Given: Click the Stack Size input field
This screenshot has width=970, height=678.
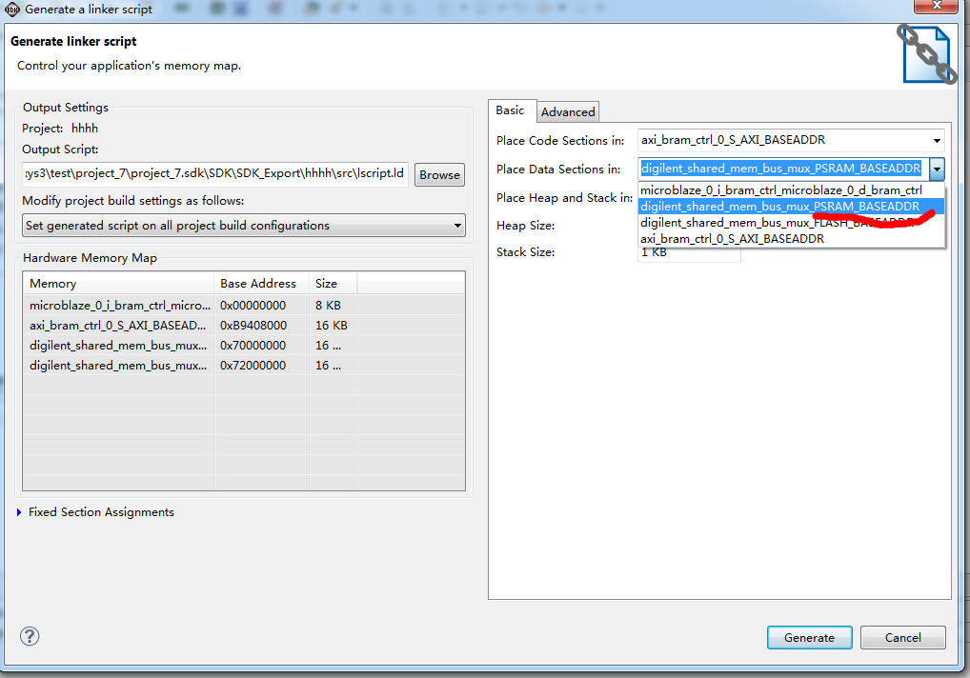Looking at the screenshot, I should coord(689,252).
